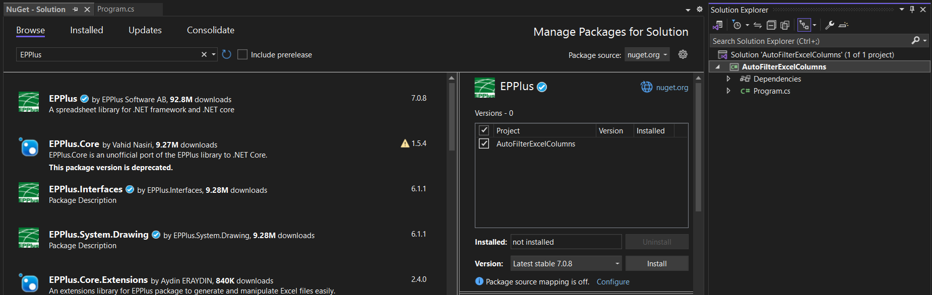The width and height of the screenshot is (932, 295).
Task: Click the EPPlus.System.Drawing package icon
Action: pyautogui.click(x=29, y=238)
